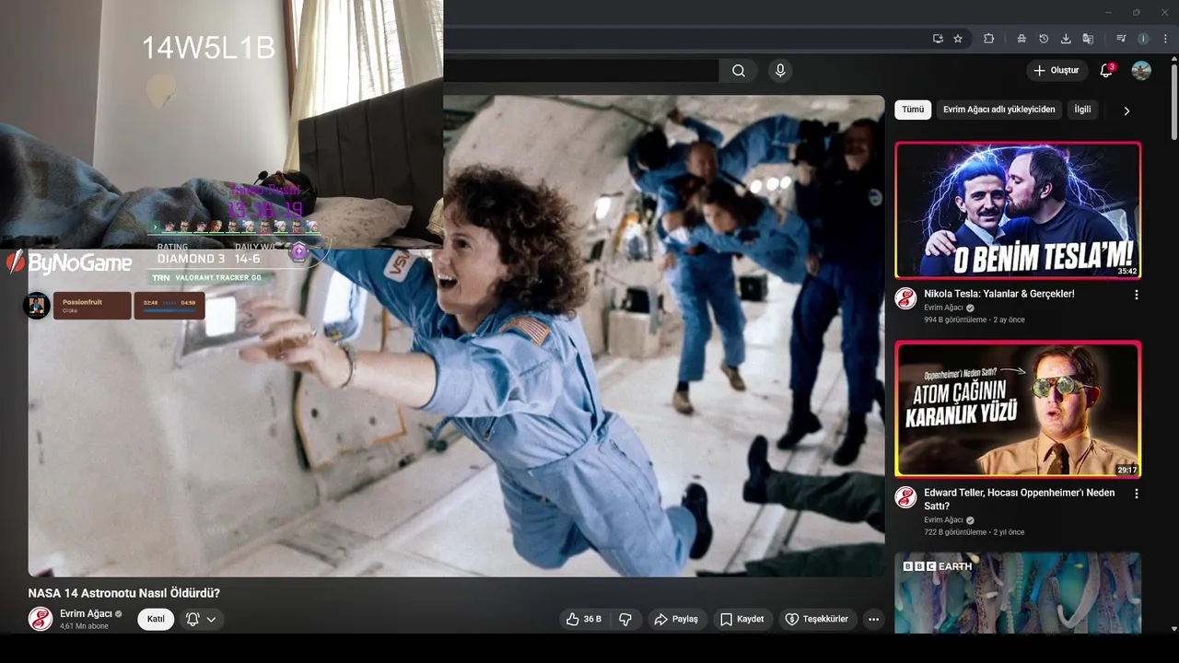Open the Evrim Ağacı channel name link below video

click(x=86, y=613)
